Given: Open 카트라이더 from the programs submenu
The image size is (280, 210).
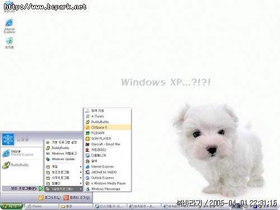Looking at the screenshot, I should pos(108,150).
